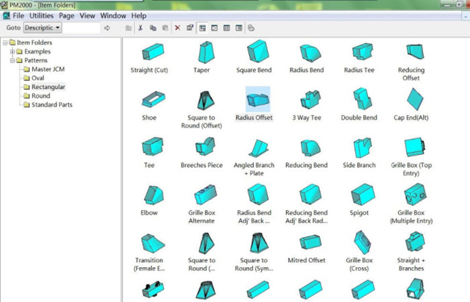Click the greyed folder-up toolbar icon
The width and height of the screenshot is (470, 302).
(128, 28)
